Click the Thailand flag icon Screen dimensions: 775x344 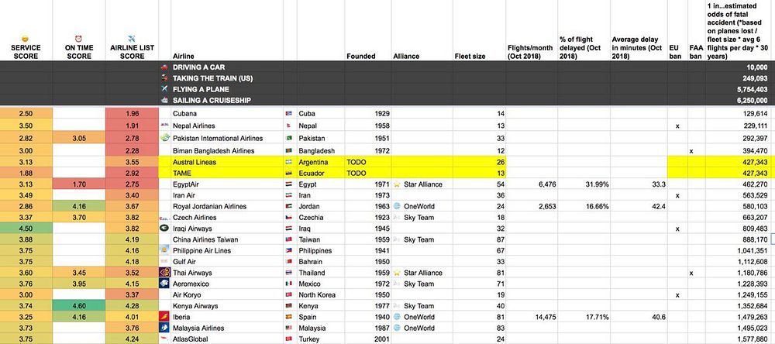(x=289, y=273)
